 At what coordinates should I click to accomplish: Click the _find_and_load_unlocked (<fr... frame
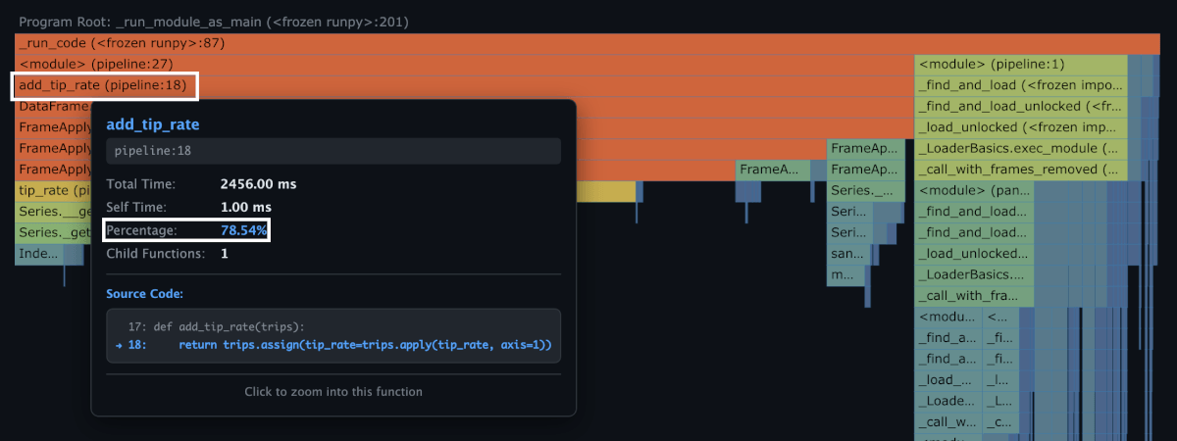pyautogui.click(x=1021, y=107)
